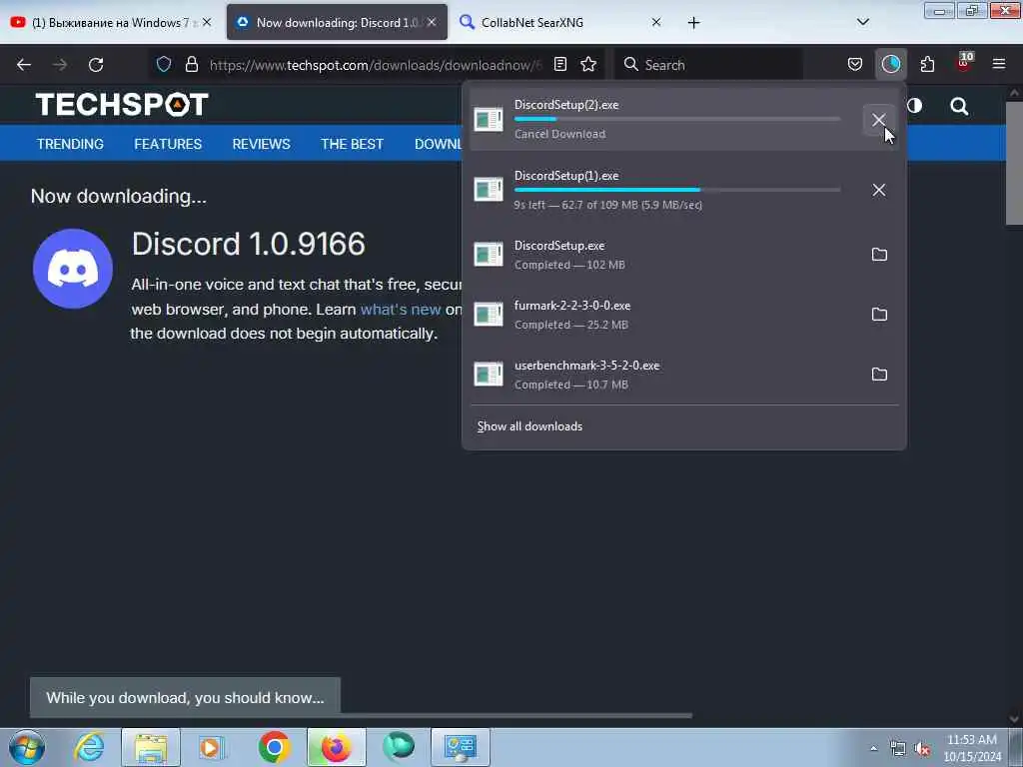Cancel the DiscordSetup(2).exe download
Screen dimensions: 1023x767
pos(879,120)
